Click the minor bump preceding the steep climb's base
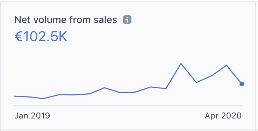Viewport: 258px width, 131px height. click(151, 87)
